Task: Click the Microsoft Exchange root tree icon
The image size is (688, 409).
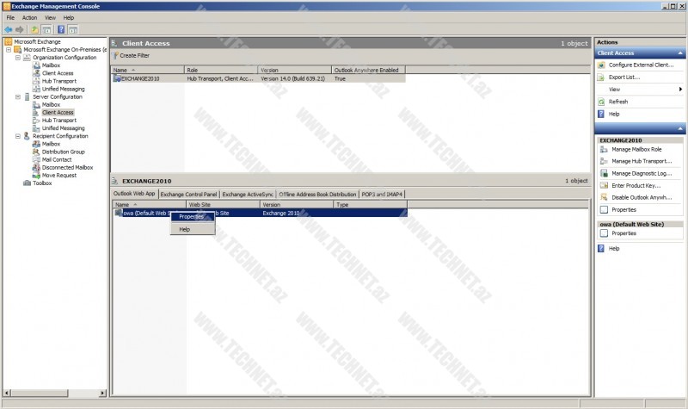Action: point(8,41)
